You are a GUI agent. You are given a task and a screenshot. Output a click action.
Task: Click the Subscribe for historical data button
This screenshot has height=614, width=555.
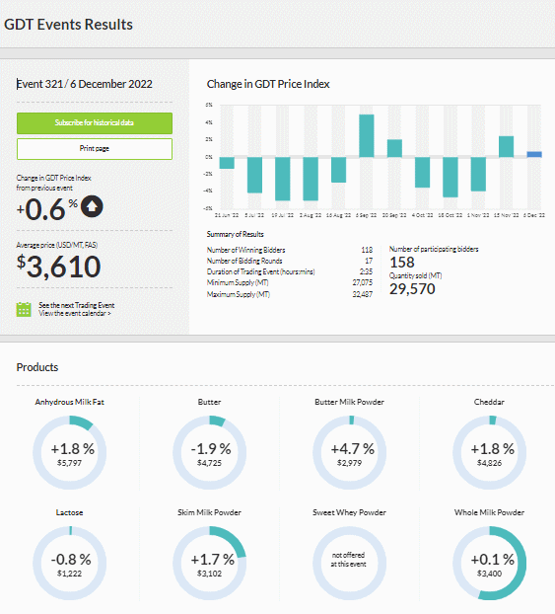pos(95,123)
